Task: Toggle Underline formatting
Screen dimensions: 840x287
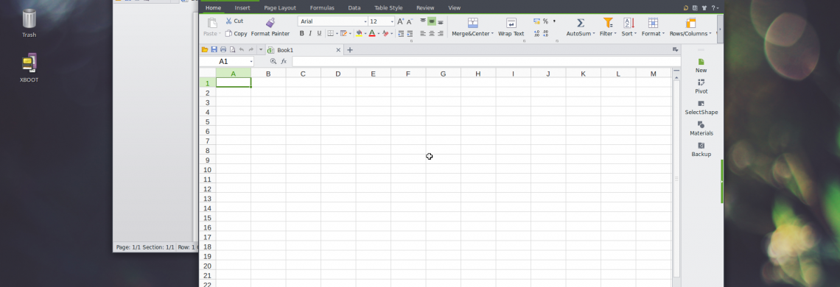Action: click(x=319, y=33)
